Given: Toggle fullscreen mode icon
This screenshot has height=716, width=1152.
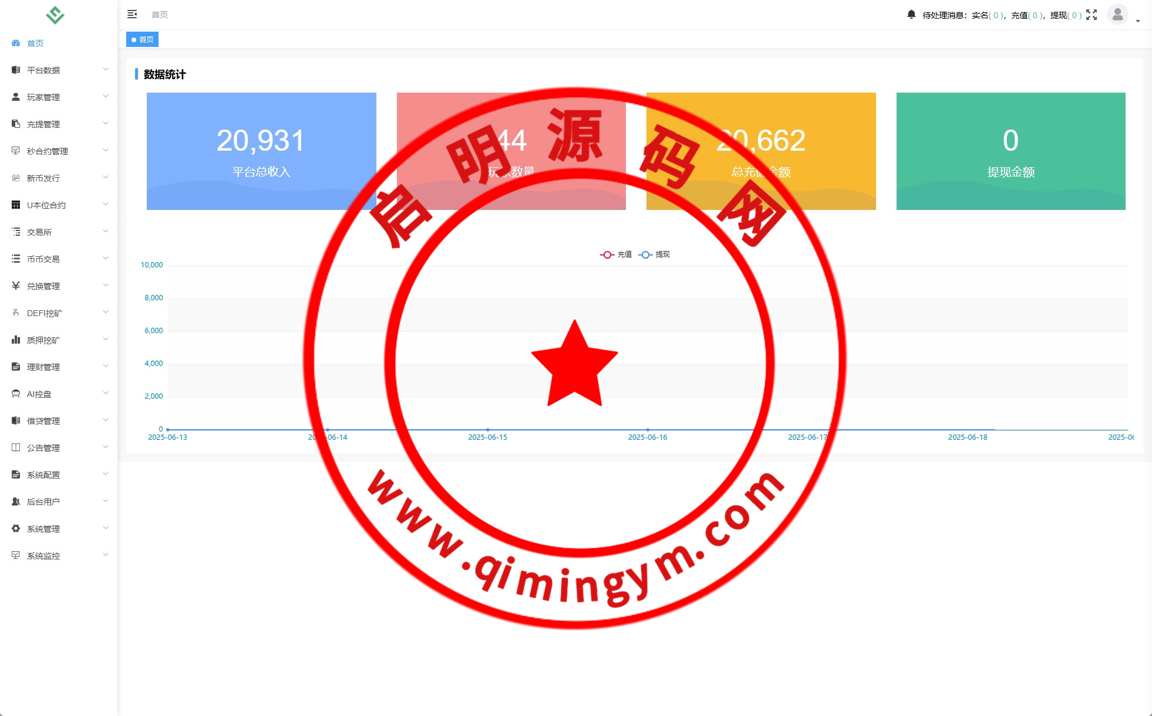Looking at the screenshot, I should point(1092,15).
